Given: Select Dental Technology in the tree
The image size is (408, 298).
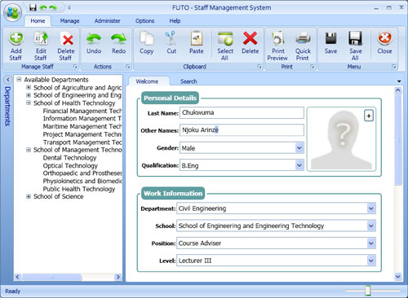Looking at the screenshot, I should [x=69, y=158].
